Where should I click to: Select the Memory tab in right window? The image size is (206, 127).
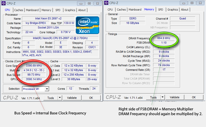point(149,9)
